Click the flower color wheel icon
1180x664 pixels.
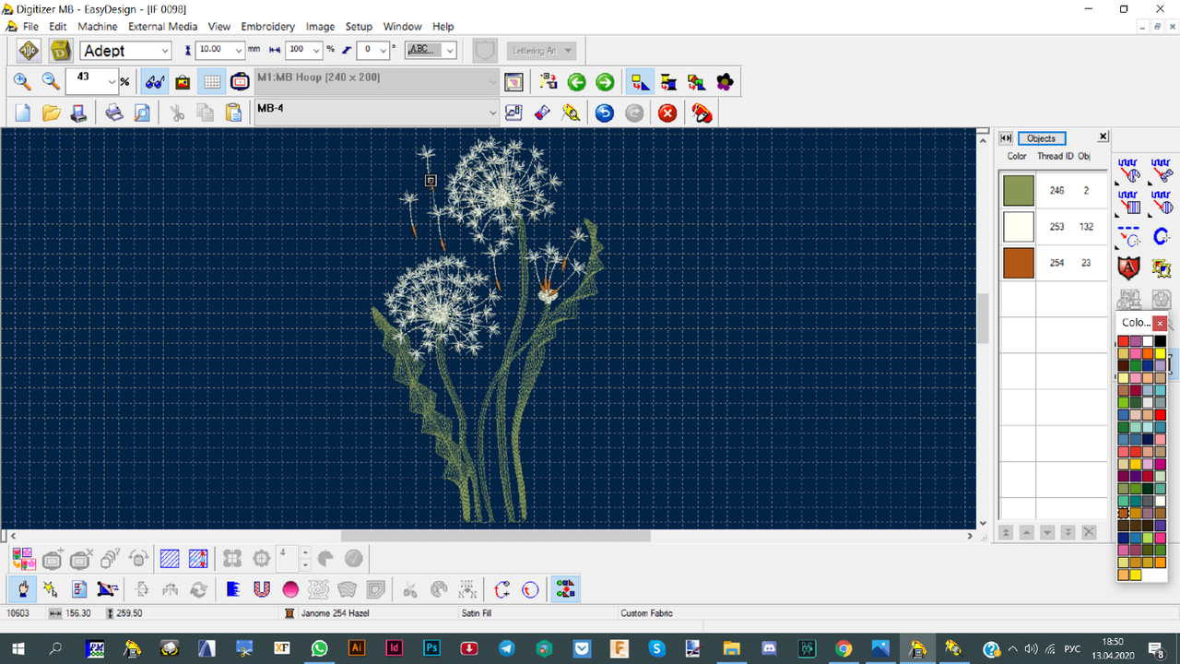click(726, 82)
